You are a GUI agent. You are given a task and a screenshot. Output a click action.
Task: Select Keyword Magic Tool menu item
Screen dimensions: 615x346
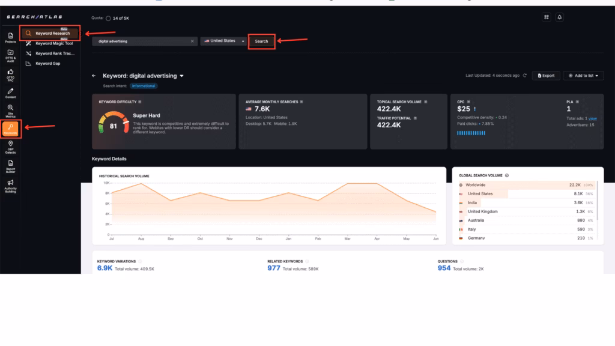(53, 43)
